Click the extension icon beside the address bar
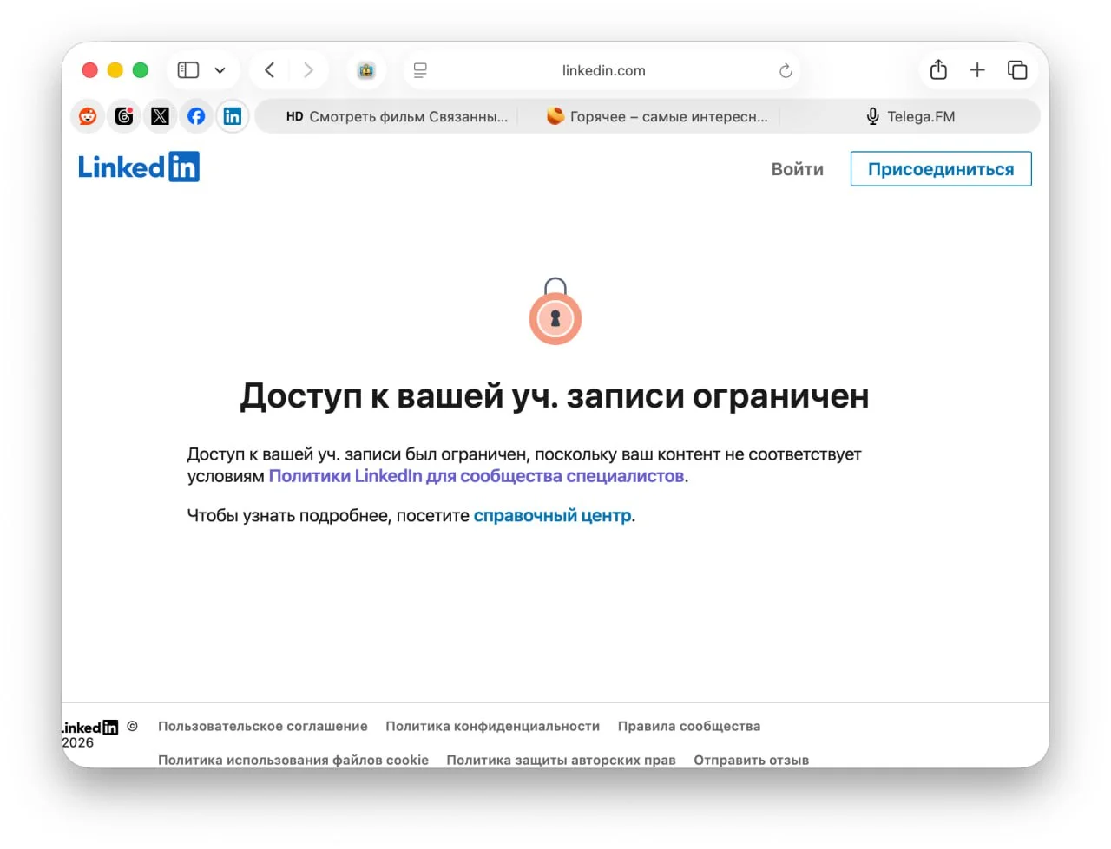Screen dimensions: 1111x849 tap(366, 70)
